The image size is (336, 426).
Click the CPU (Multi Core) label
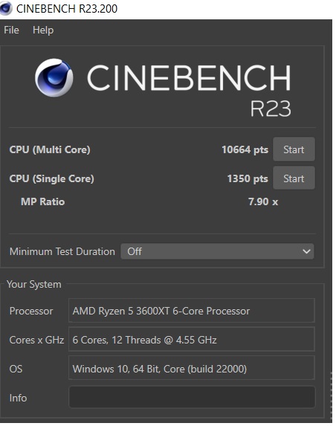pos(50,149)
